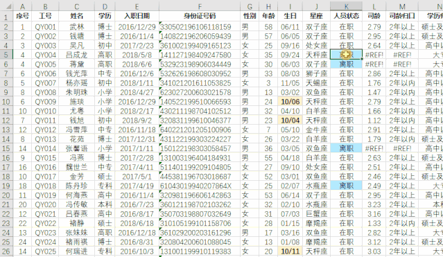This screenshot has height=257, width=443.
Task: Select employee ID cell QY001
Action: pos(45,27)
